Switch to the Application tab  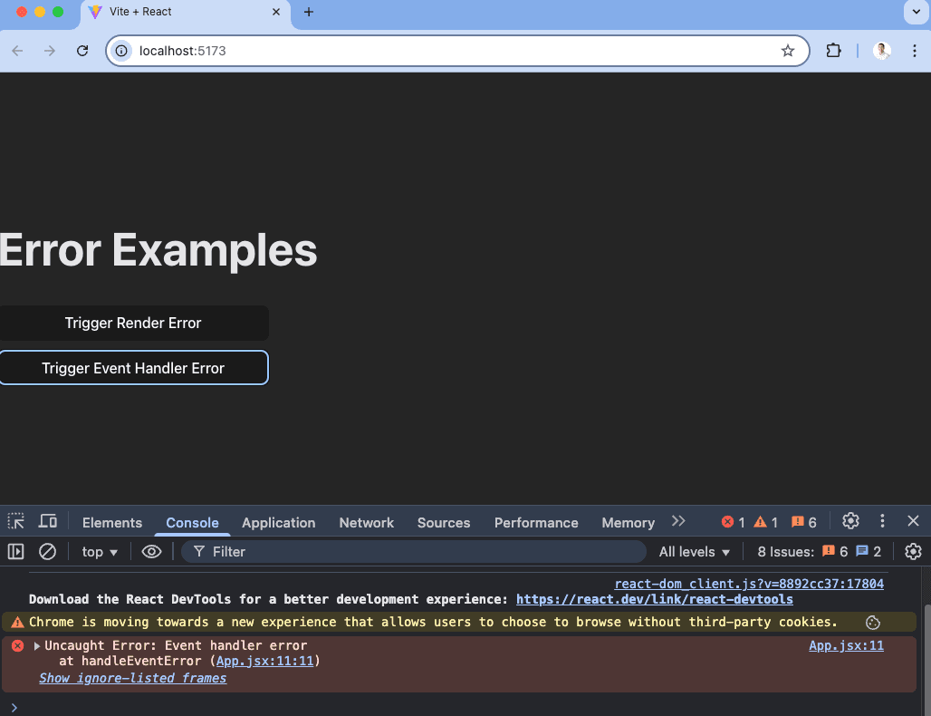point(278,523)
